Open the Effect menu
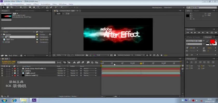Viewport: 218px width, 103px height. pos(36,4)
